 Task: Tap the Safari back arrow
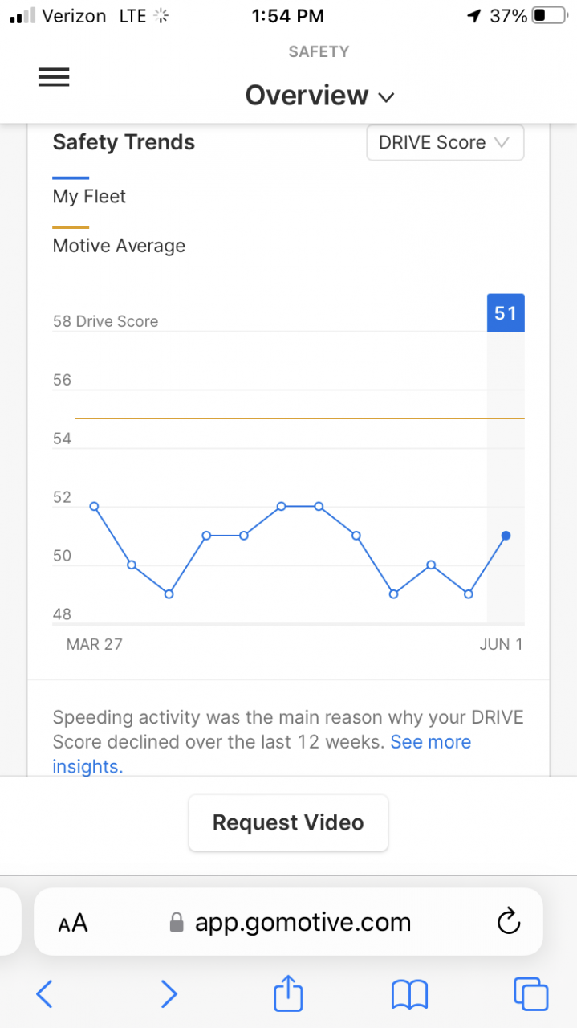click(45, 994)
